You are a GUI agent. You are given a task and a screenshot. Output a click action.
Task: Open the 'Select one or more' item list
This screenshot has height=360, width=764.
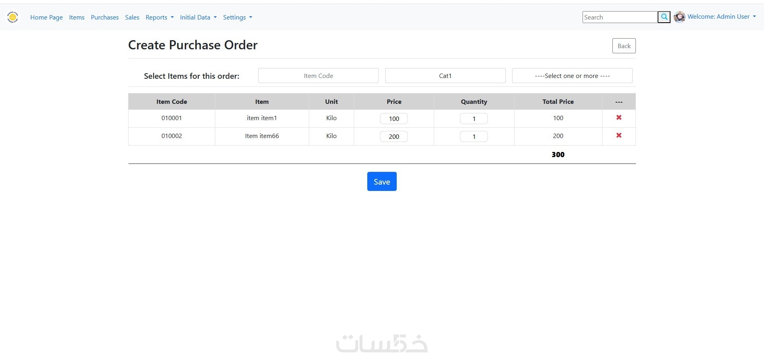572,76
